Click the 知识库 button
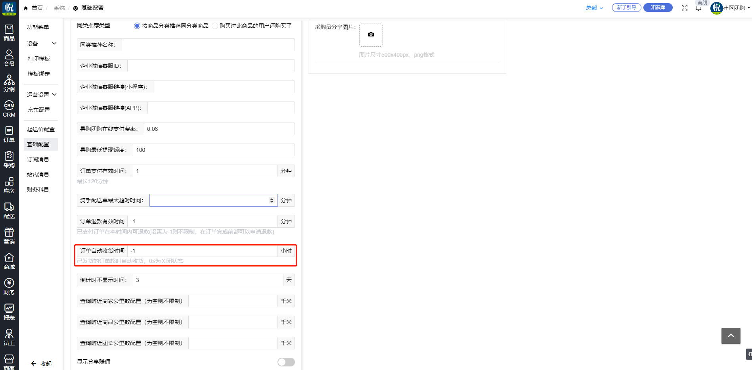Image resolution: width=752 pixels, height=370 pixels. click(x=658, y=8)
